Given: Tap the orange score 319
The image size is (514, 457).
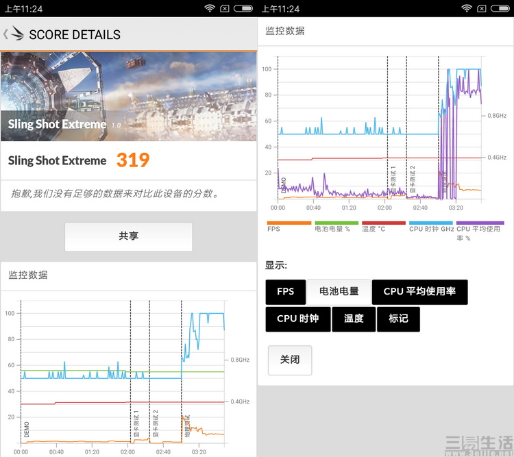Looking at the screenshot, I should pos(133,160).
